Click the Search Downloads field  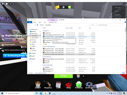[x=110, y=25]
